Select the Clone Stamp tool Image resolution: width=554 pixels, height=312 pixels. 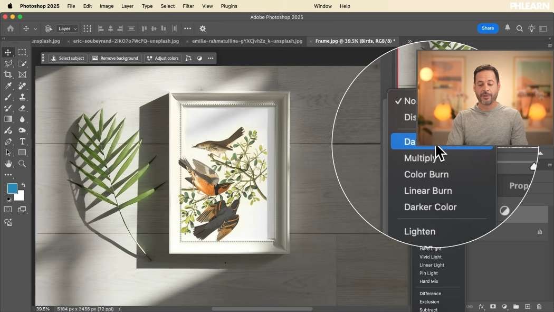pos(22,97)
